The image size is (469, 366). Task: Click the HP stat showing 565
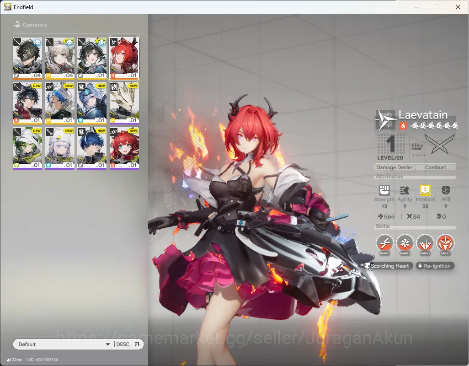[386, 216]
